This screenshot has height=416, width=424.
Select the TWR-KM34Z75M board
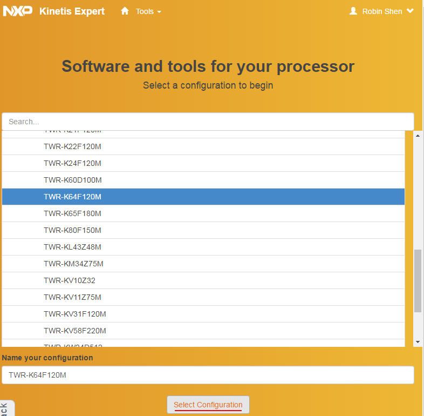point(203,264)
